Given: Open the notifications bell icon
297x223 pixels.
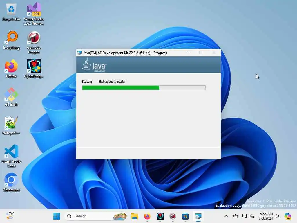Looking at the screenshot, I should 277,216.
